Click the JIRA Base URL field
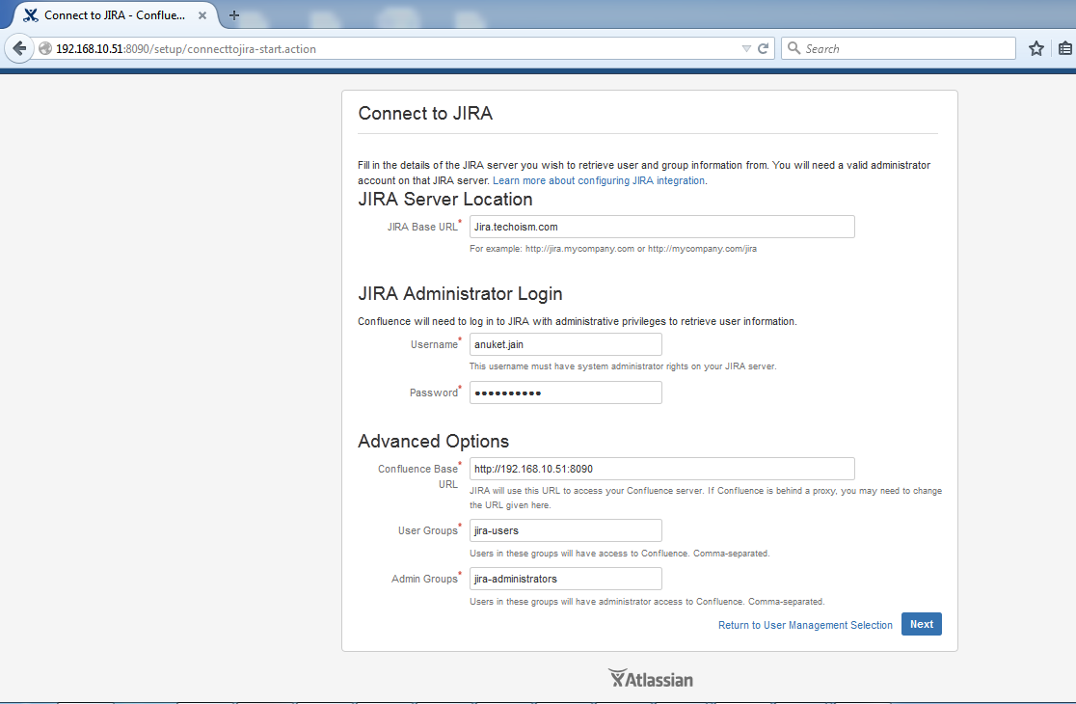Screen dimensions: 1076x704 click(x=662, y=228)
